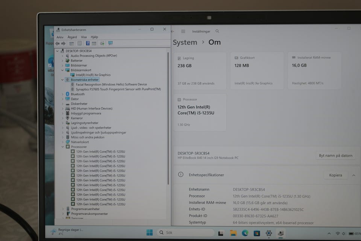
Task: Click the blue help icon in the toolbar
Action: pos(88,43)
